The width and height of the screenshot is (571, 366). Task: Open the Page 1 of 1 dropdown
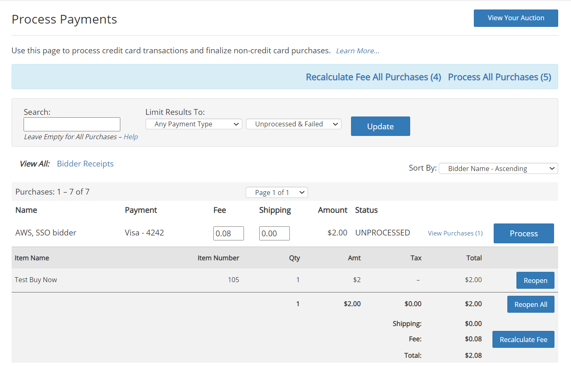coord(277,193)
